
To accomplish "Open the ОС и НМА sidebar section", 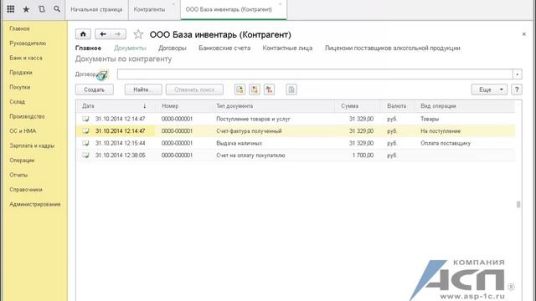I will (23, 131).
